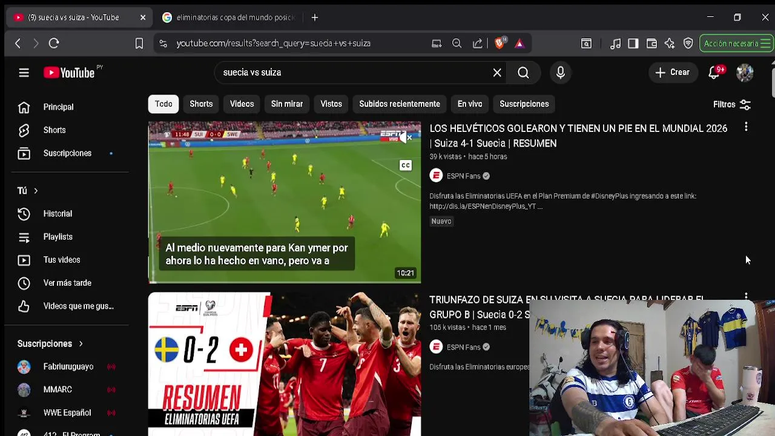The width and height of the screenshot is (775, 436).
Task: Open Brave Wallet icon
Action: point(651,44)
